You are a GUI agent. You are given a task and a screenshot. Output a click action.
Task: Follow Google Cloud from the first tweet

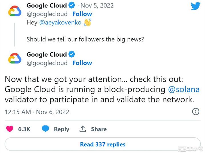point(82,14)
